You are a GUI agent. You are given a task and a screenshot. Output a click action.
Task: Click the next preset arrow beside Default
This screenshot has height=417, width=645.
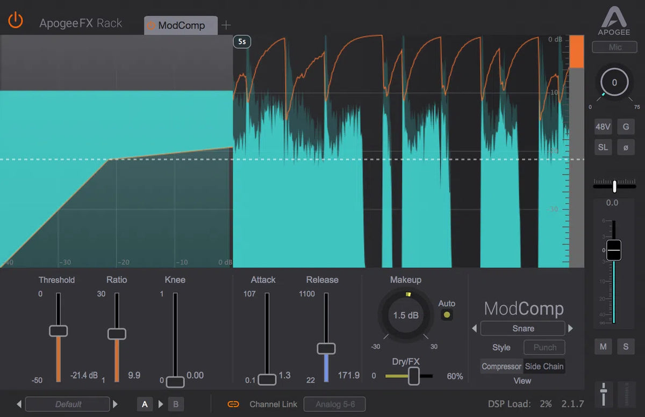116,404
